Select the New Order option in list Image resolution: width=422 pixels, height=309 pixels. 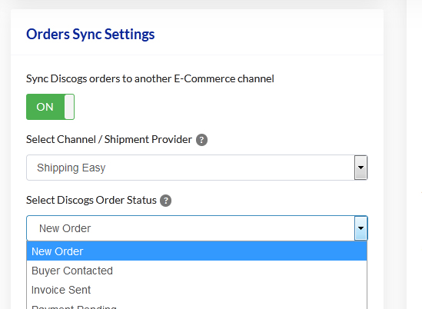click(197, 251)
